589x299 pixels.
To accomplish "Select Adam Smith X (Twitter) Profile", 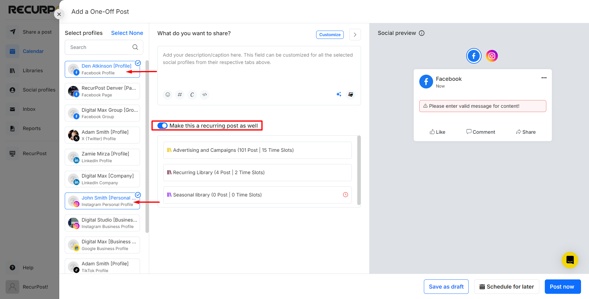I will coord(102,135).
